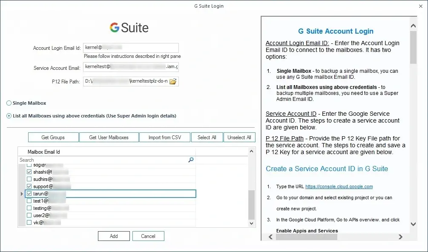Click the mailbox list vertical scrollbar thumb
This screenshot has height=252, width=428.
click(251, 205)
